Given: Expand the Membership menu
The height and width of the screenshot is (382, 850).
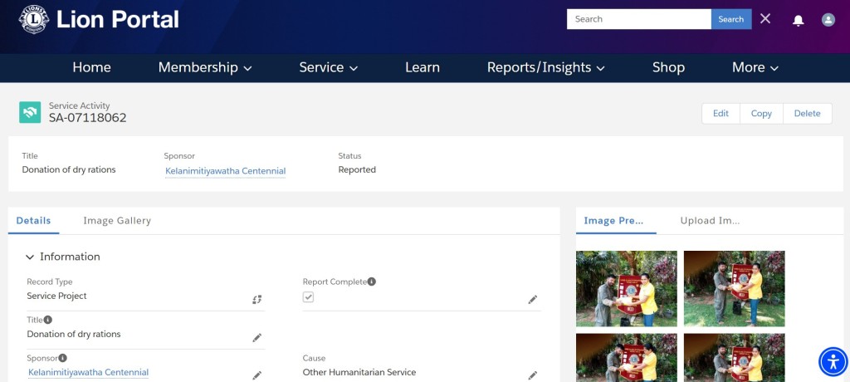Looking at the screenshot, I should click(205, 67).
